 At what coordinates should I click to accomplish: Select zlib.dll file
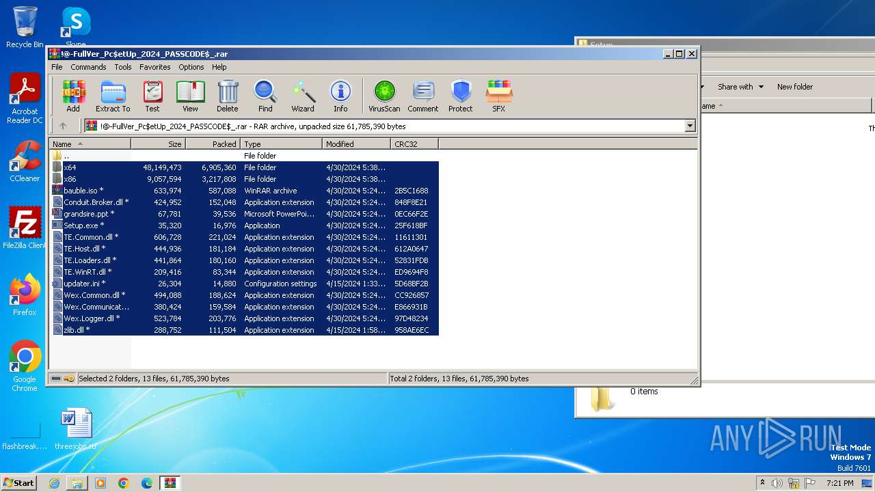click(x=245, y=330)
